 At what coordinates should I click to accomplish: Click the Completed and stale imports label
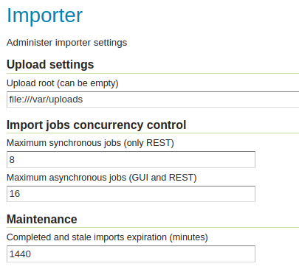(107, 237)
